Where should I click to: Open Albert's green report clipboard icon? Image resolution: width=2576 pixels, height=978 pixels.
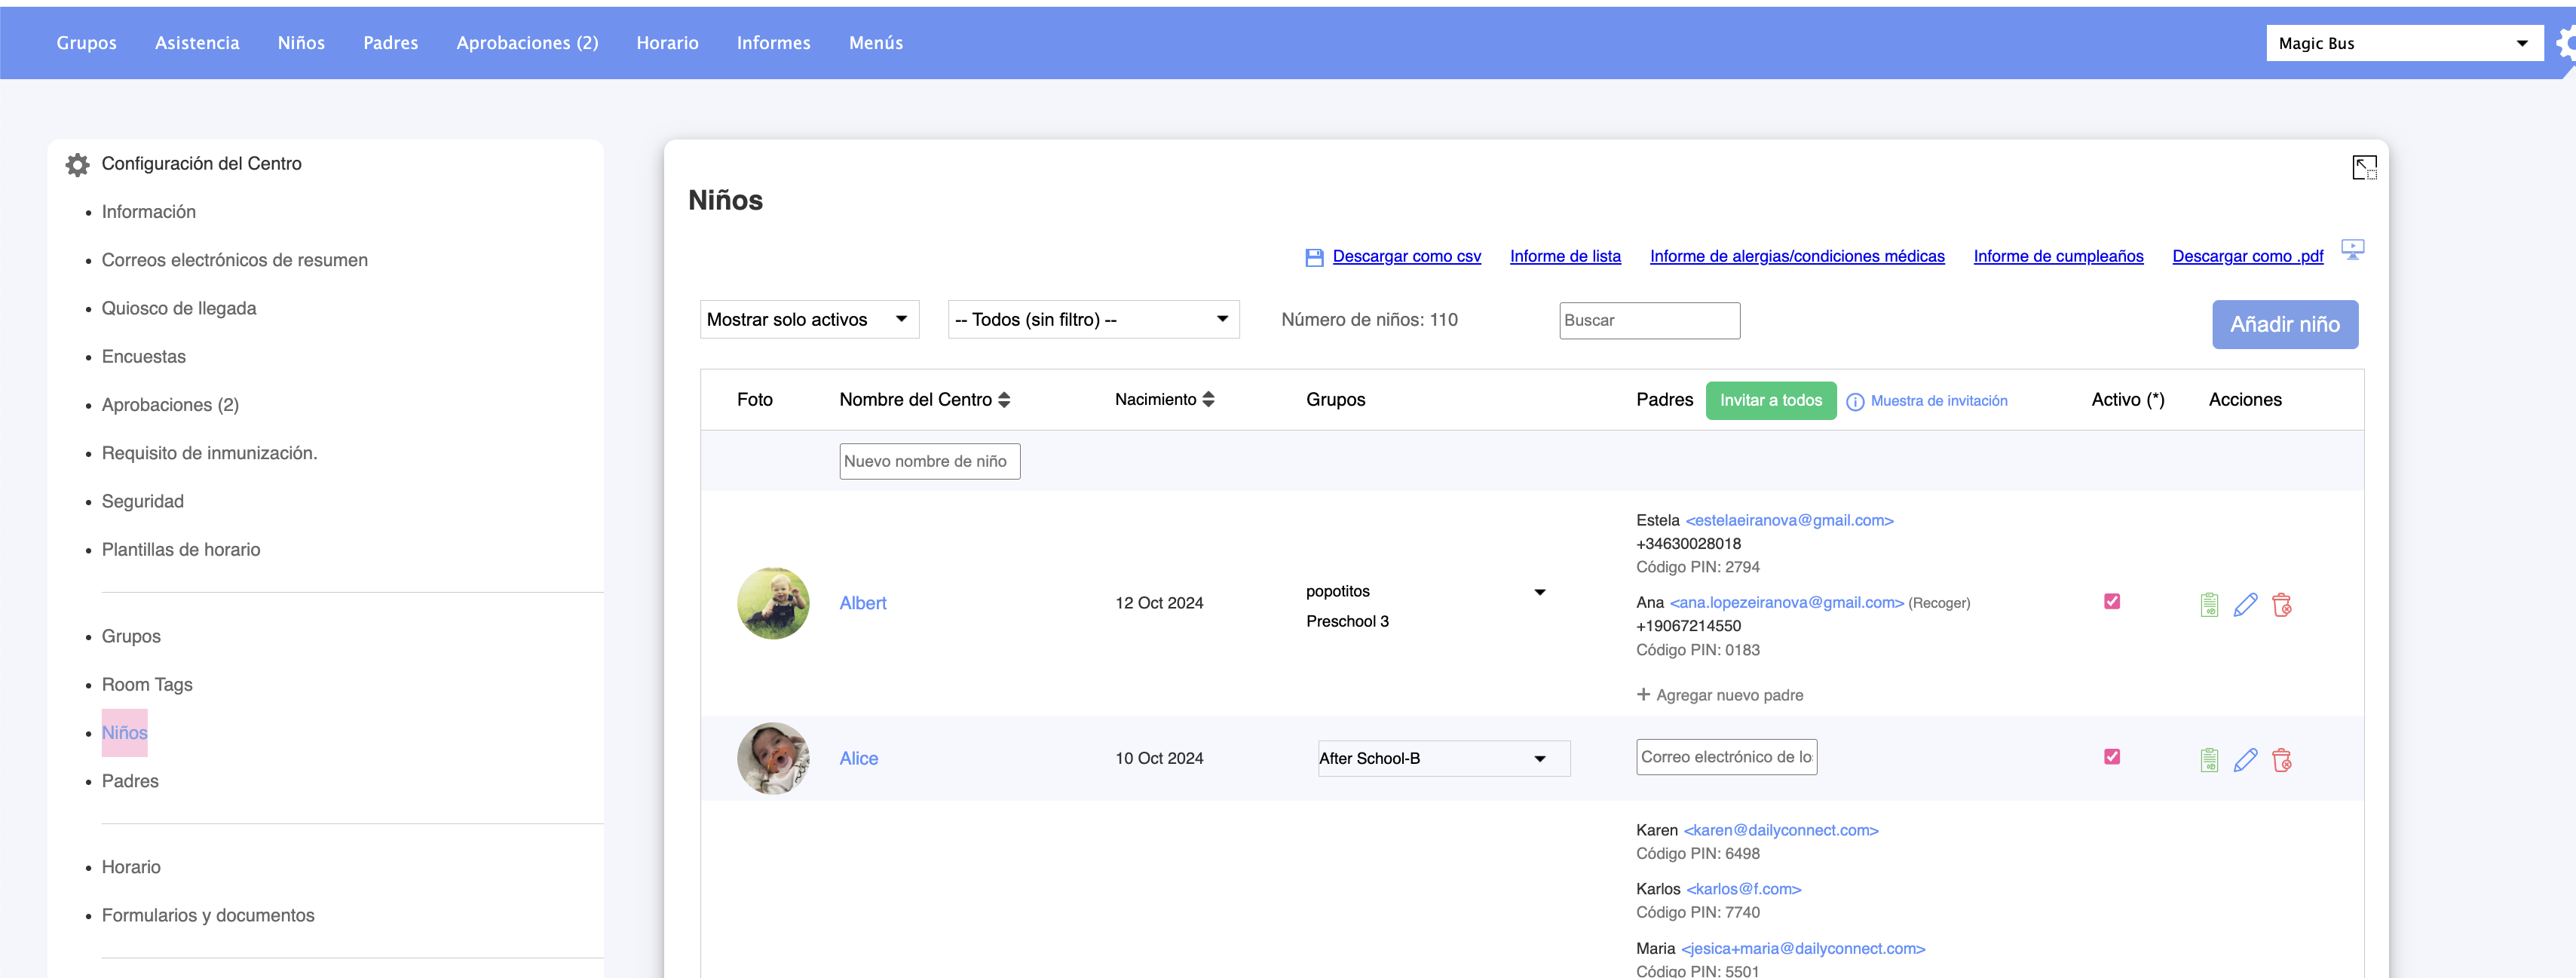[x=2209, y=604]
